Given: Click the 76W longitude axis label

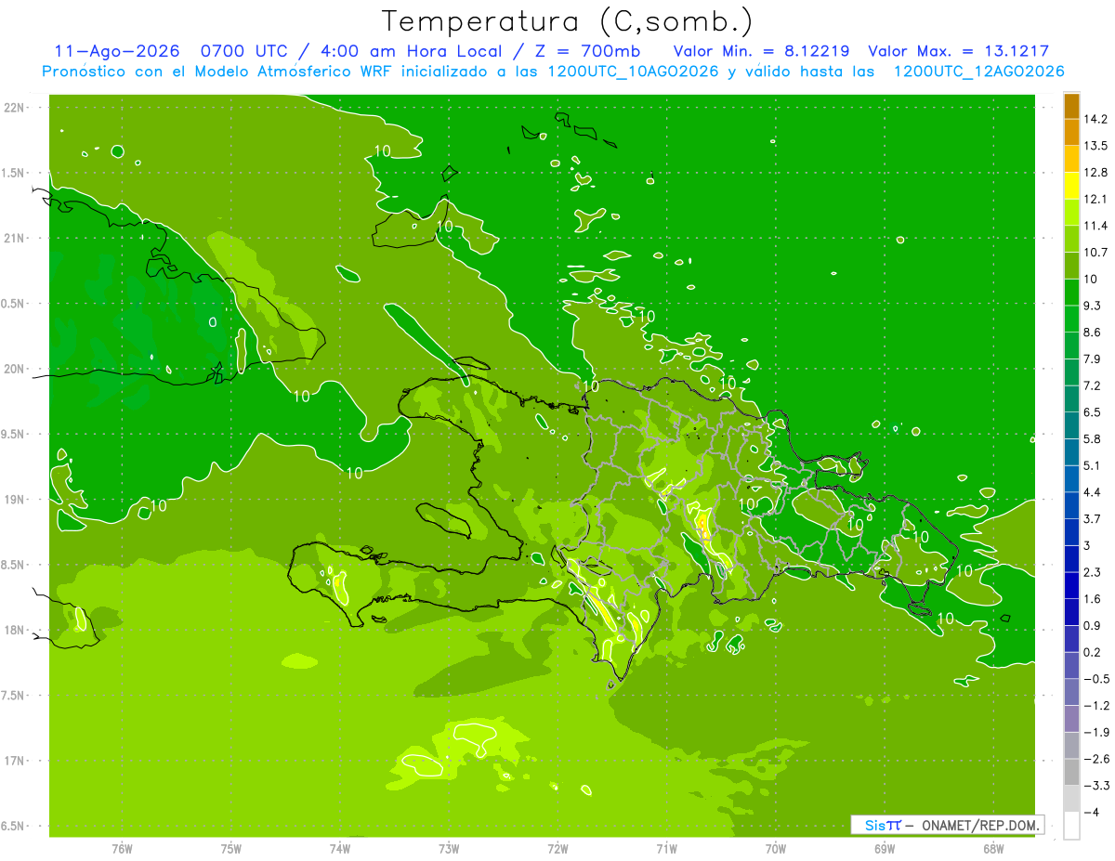Looking at the screenshot, I should pos(122,849).
